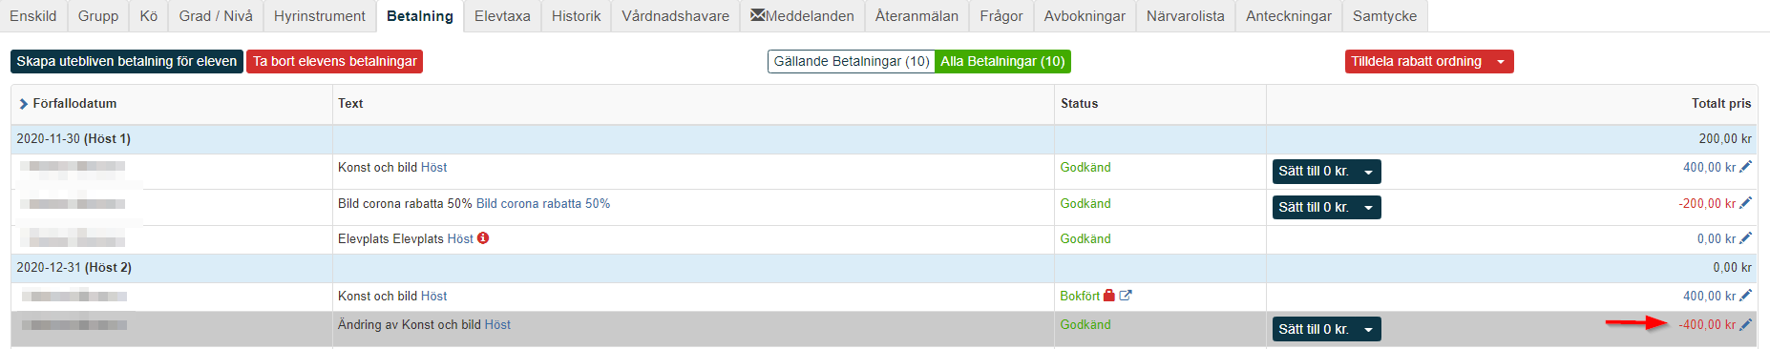Screen dimensions: 1770x349
Task: Edit the -200,00 kr price pencil icon
Action: [1745, 203]
